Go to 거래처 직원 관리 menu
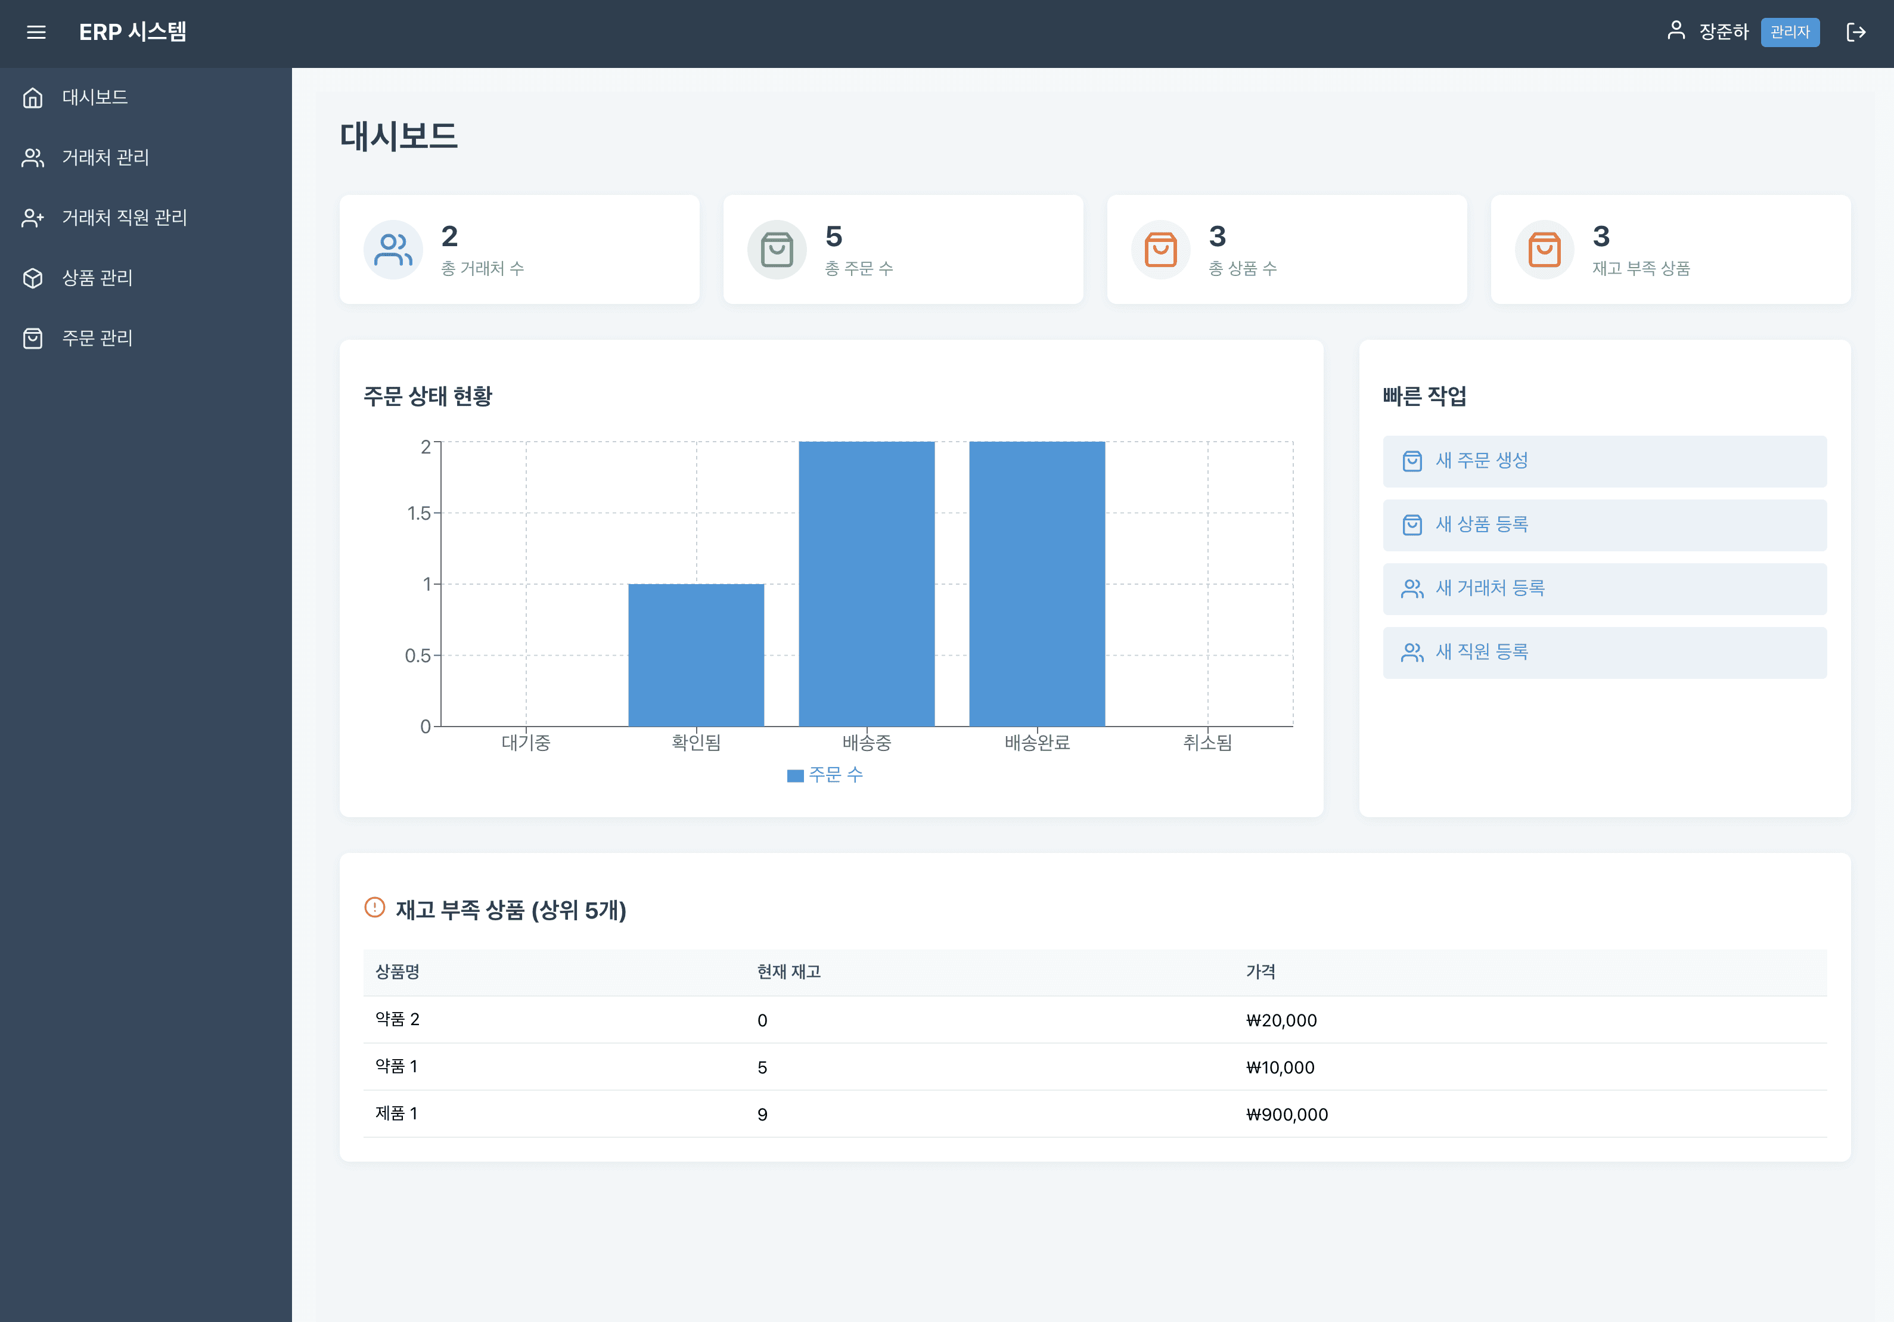This screenshot has height=1322, width=1894. click(x=146, y=218)
